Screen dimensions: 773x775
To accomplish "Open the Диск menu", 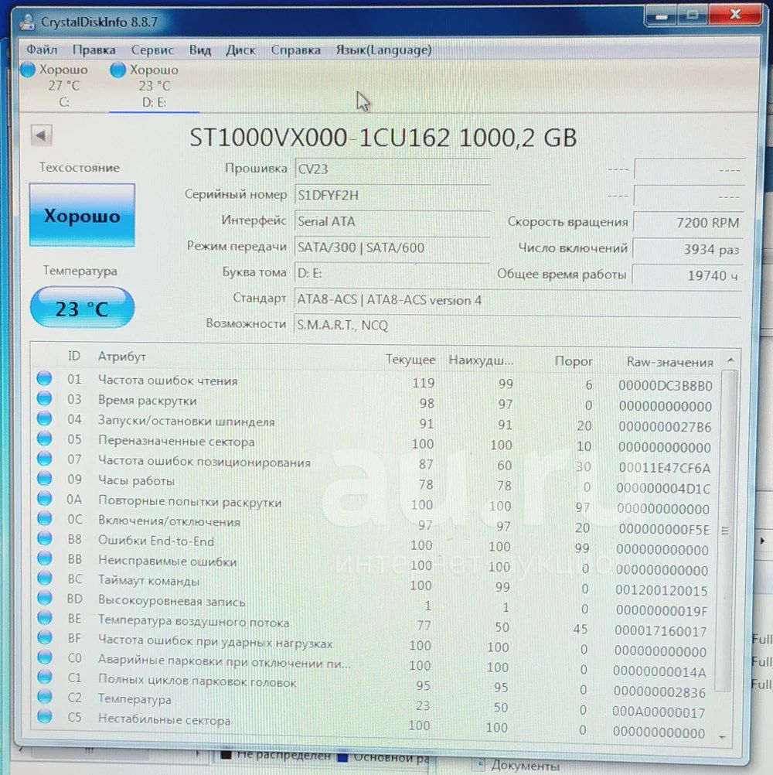I will 240,50.
